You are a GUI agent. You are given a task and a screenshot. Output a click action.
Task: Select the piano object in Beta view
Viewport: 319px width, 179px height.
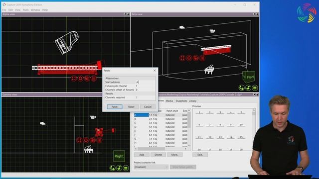[209, 70]
